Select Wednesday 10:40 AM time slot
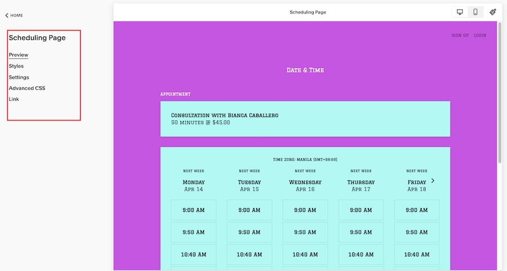This screenshot has height=271, width=507. (305, 254)
